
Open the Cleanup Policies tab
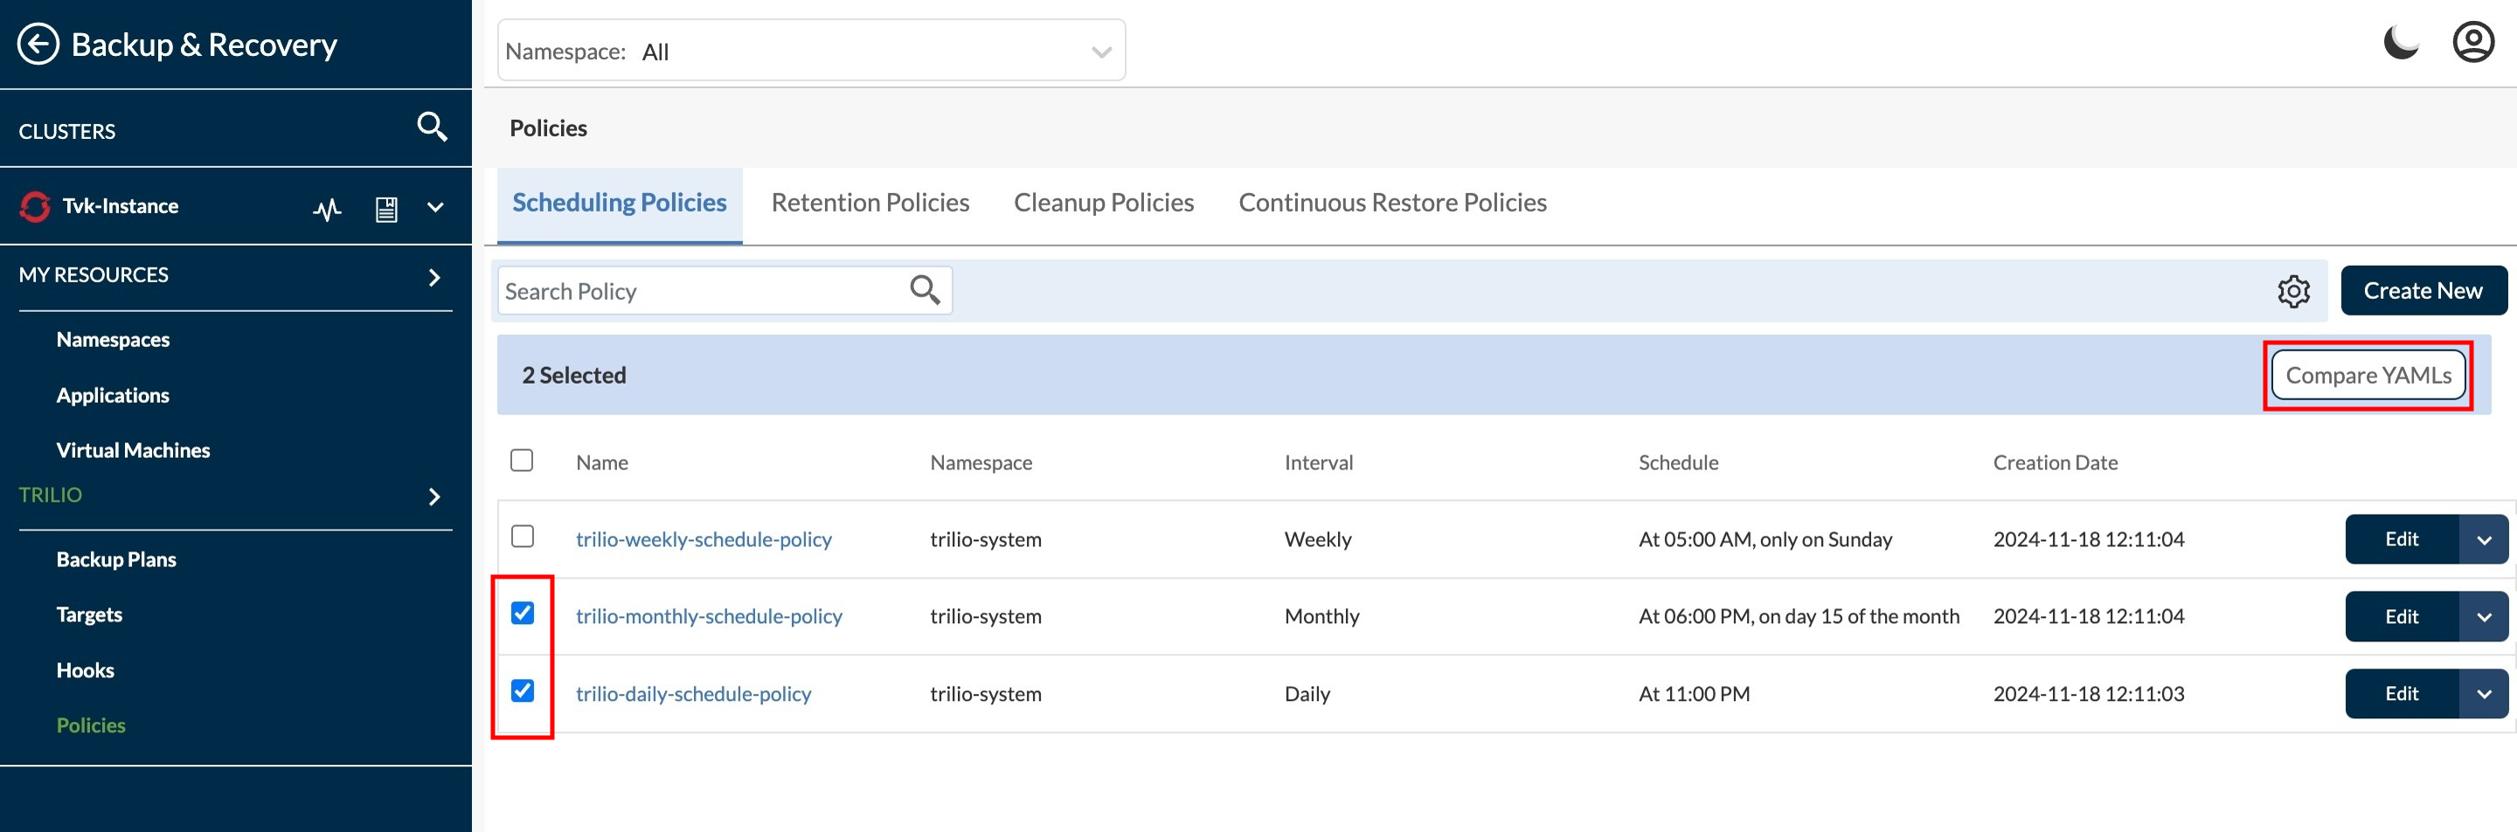[1103, 202]
